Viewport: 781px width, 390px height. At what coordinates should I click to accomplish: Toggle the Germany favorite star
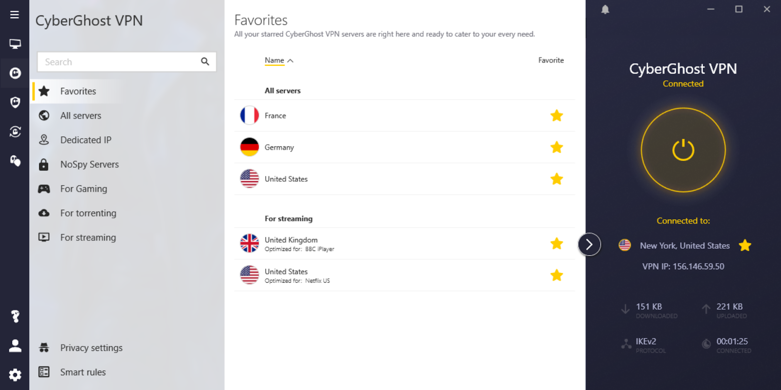(556, 147)
